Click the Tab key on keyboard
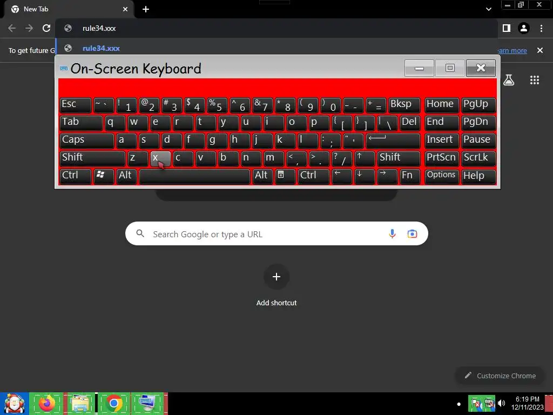This screenshot has height=415, width=553. click(81, 123)
